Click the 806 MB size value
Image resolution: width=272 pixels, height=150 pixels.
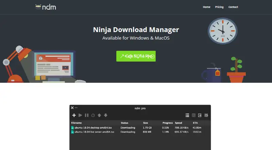[x=147, y=132]
